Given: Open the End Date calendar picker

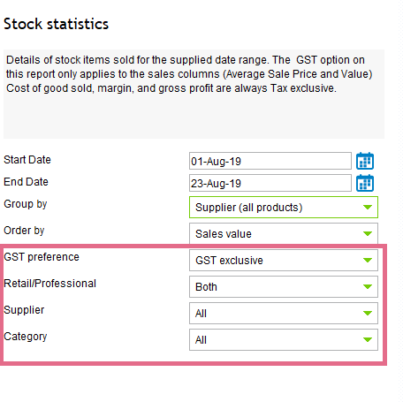Looking at the screenshot, I should click(x=365, y=183).
